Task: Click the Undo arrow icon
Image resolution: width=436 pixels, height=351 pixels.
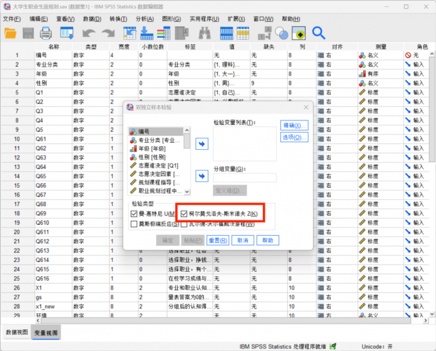Action: (89, 33)
